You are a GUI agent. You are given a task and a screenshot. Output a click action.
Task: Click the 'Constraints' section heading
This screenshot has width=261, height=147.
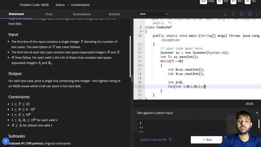(19, 97)
